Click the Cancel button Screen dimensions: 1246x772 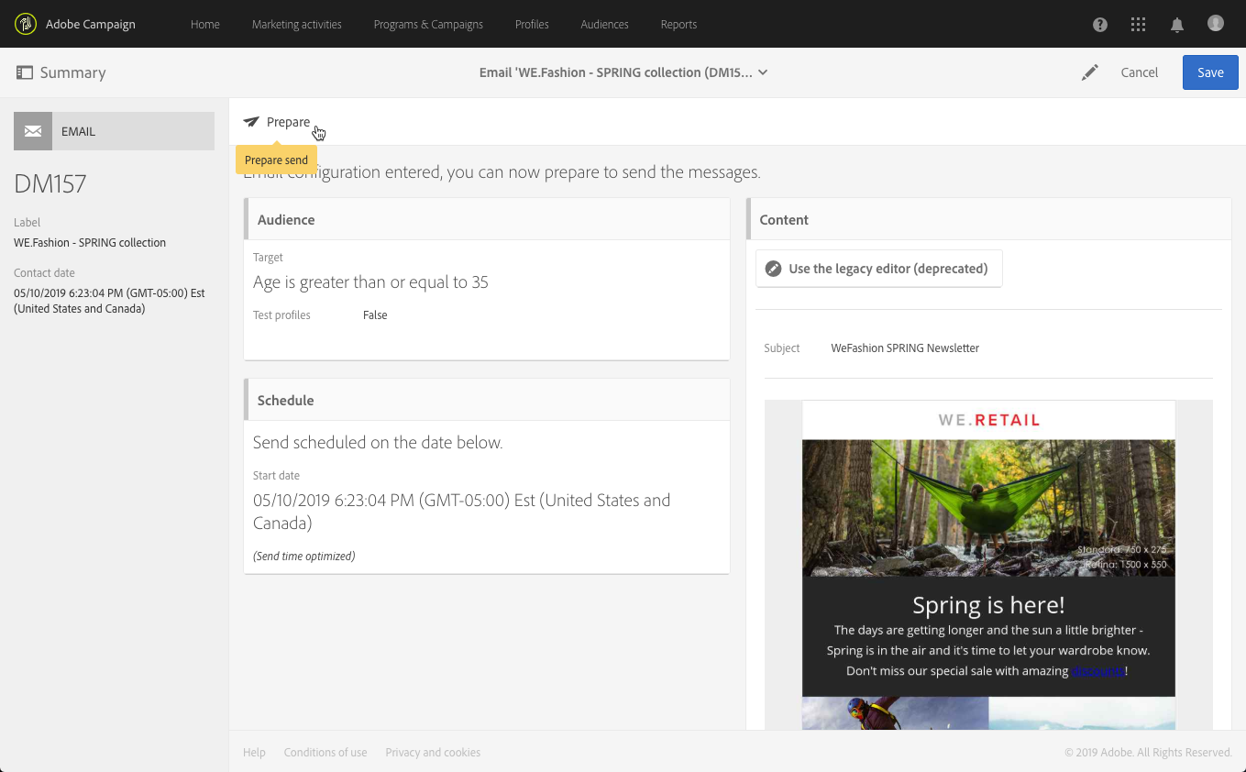click(x=1140, y=72)
